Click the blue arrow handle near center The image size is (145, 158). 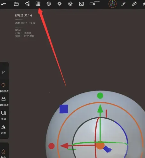[x=108, y=149]
